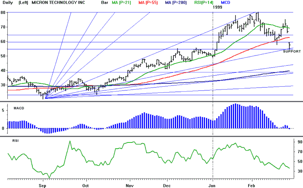Click the 'MCD' legend entry
The width and height of the screenshot is (303, 188).
[x=225, y=3]
